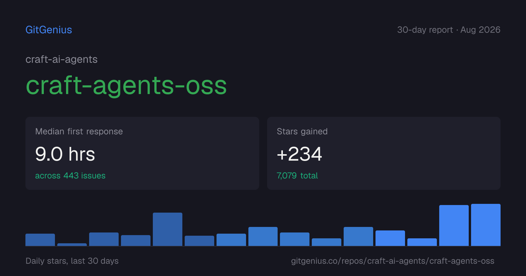Screen dimensions: 526x276
Task: Select the Daily stars, last 30 days caption
Action: (72, 261)
